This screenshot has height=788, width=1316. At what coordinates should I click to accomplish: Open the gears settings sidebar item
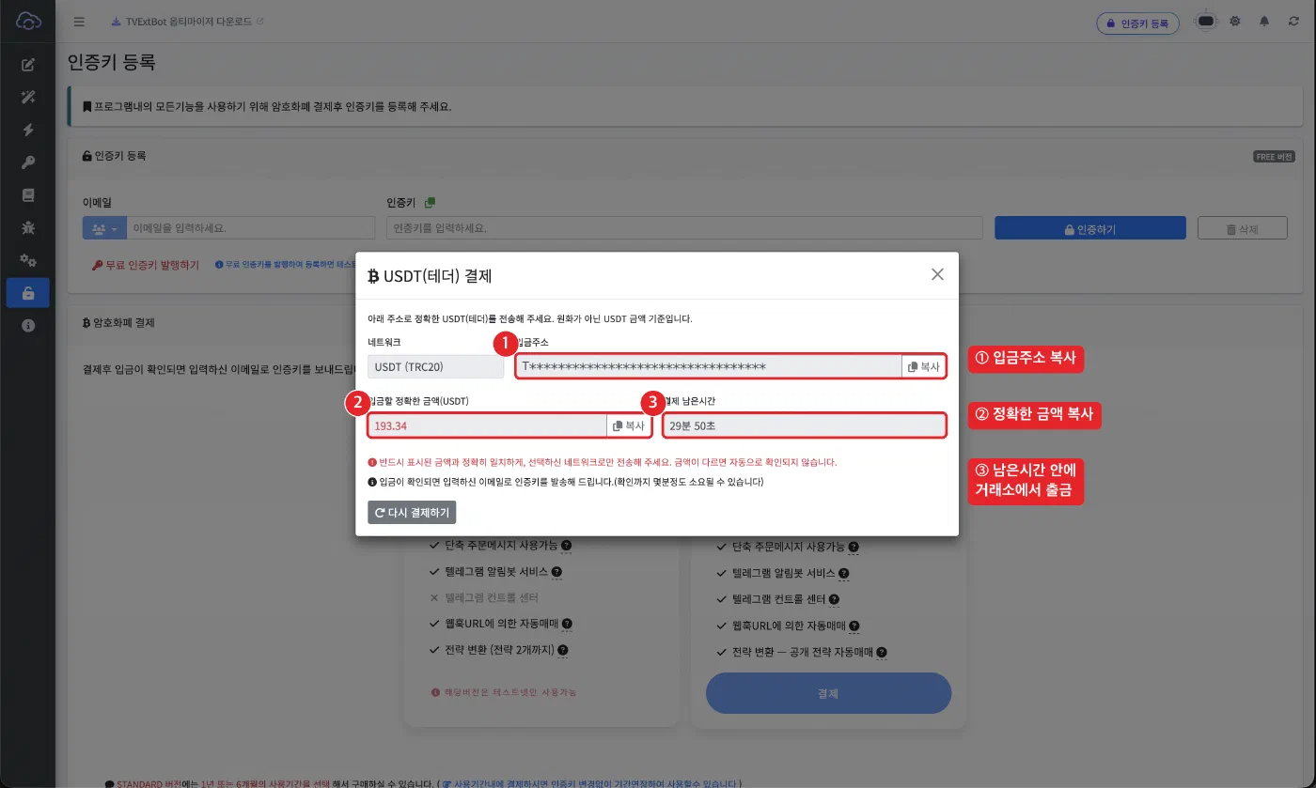(28, 260)
